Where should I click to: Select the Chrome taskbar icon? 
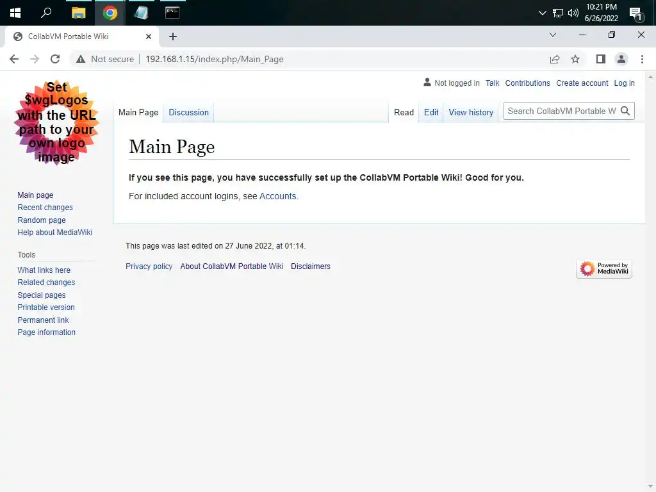(x=110, y=13)
